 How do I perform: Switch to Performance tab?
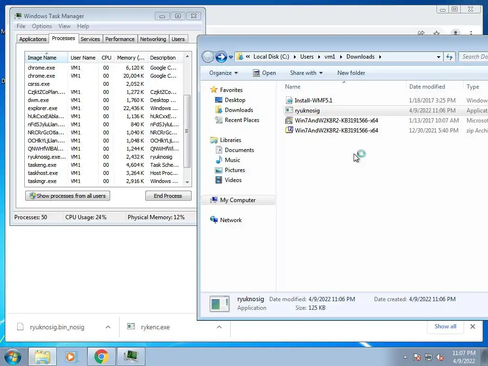point(120,39)
